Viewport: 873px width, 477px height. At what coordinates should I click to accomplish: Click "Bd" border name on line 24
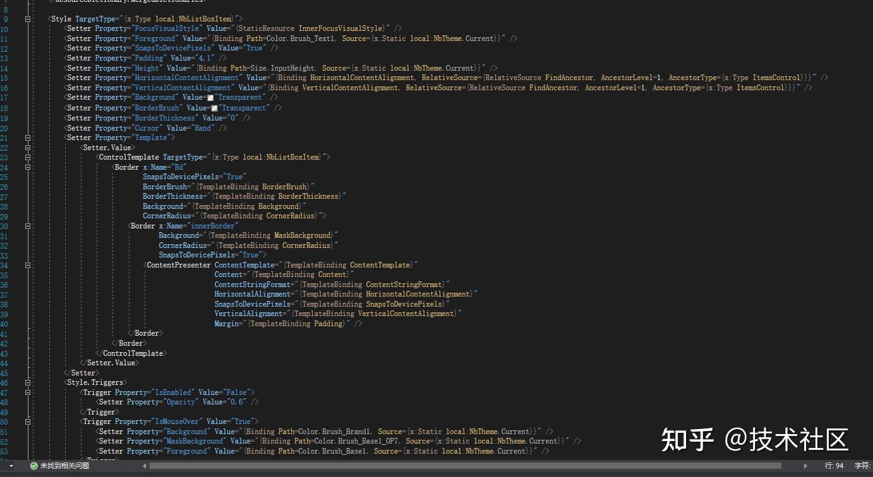(178, 167)
